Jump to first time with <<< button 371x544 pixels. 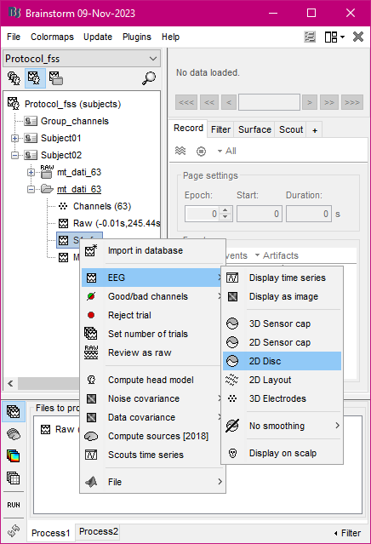186,102
